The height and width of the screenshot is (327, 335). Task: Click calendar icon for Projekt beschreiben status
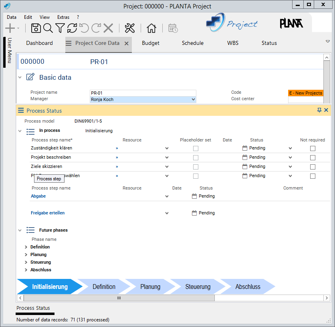[x=245, y=157]
